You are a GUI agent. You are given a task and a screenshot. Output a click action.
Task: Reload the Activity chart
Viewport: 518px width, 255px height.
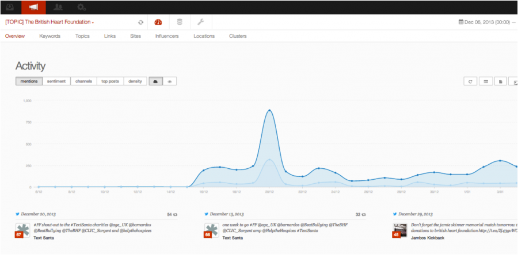[471, 82]
